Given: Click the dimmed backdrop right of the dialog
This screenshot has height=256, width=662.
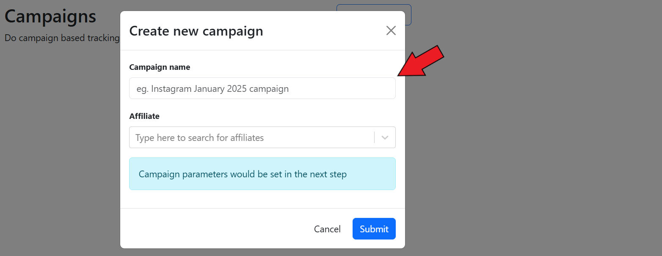Looking at the screenshot, I should coord(529,148).
